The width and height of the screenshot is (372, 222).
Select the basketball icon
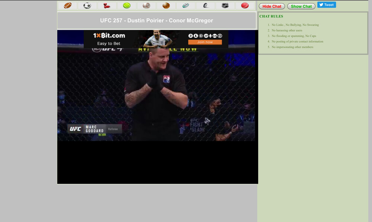point(166,6)
